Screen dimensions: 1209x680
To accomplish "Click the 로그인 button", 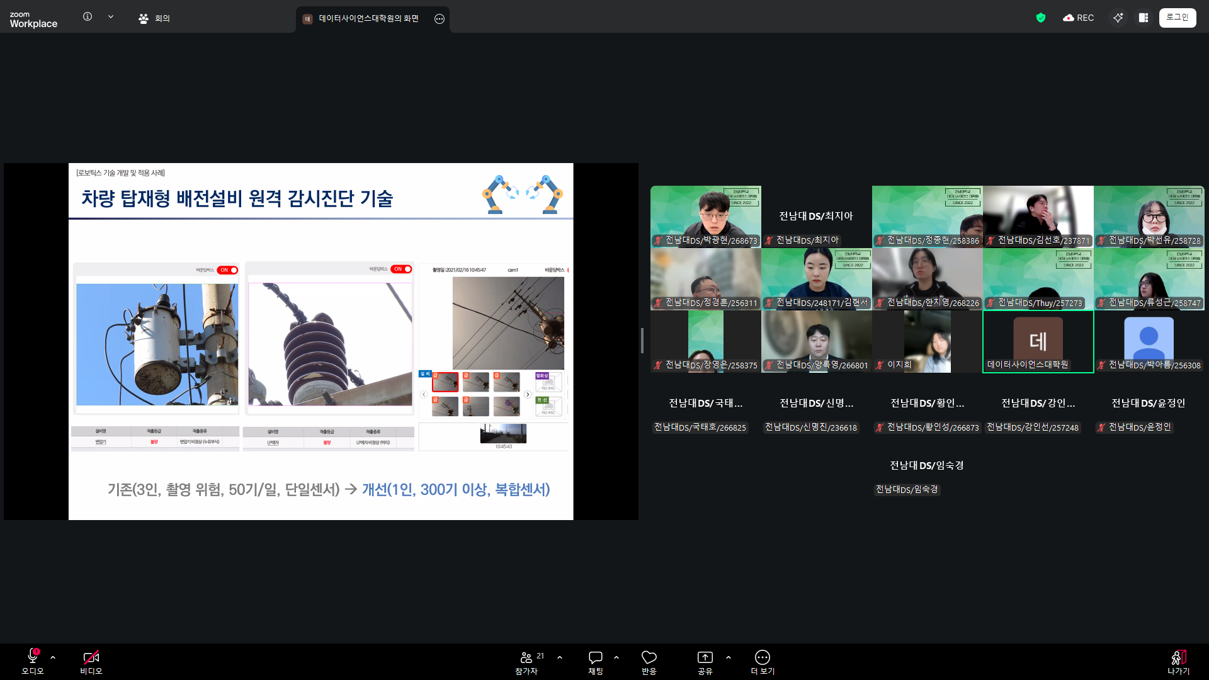I will 1177,18.
